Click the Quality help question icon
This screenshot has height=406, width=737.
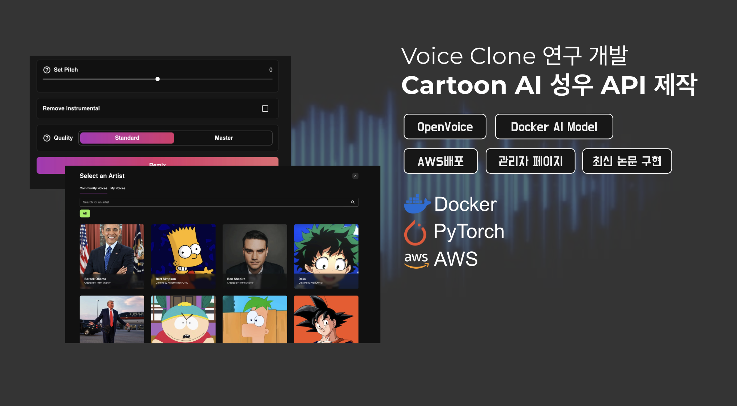click(x=47, y=138)
